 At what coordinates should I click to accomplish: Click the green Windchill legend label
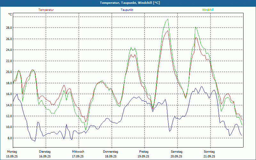pyautogui.click(x=208, y=10)
